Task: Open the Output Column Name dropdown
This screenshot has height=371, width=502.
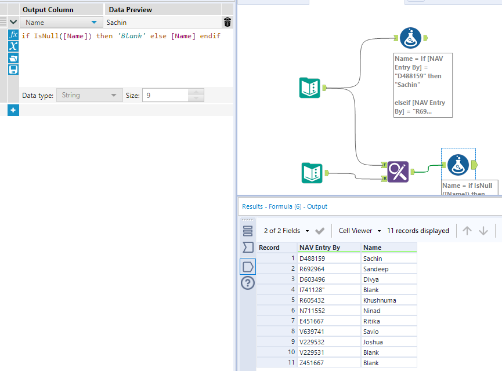Action: click(93, 22)
